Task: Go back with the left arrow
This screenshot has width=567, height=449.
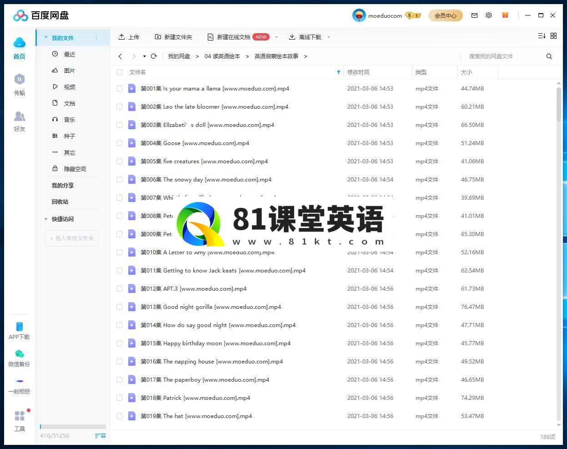Action: click(120, 56)
